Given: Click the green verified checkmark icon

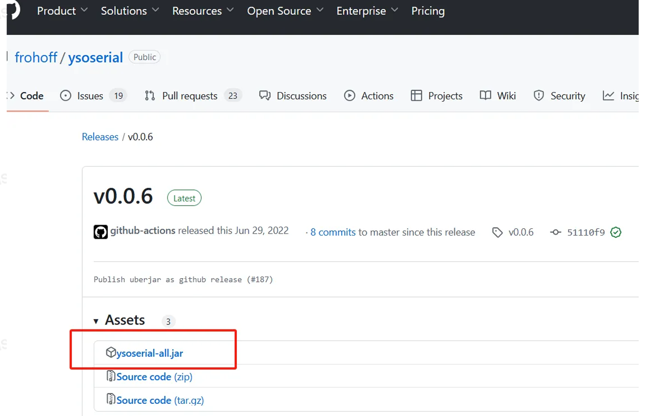Looking at the screenshot, I should tap(616, 232).
